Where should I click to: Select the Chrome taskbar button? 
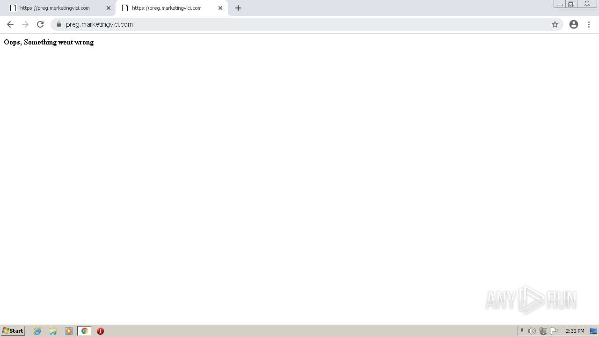tap(85, 331)
